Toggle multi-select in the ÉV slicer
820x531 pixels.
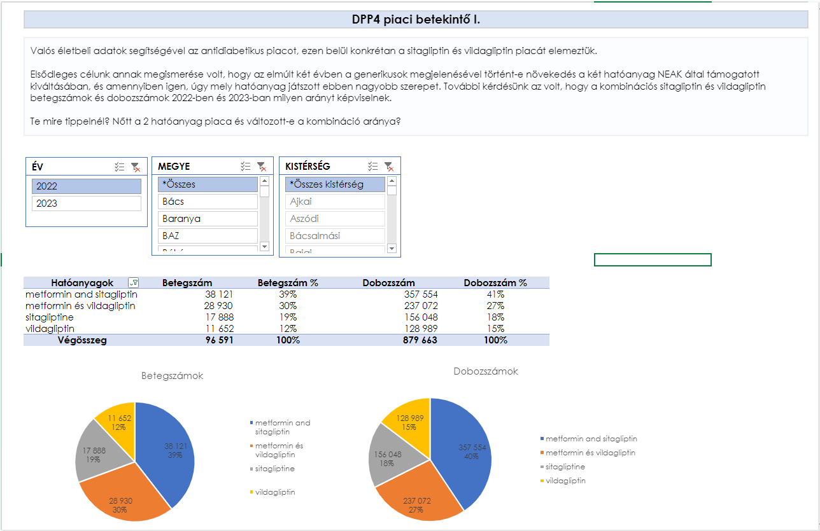tap(119, 167)
